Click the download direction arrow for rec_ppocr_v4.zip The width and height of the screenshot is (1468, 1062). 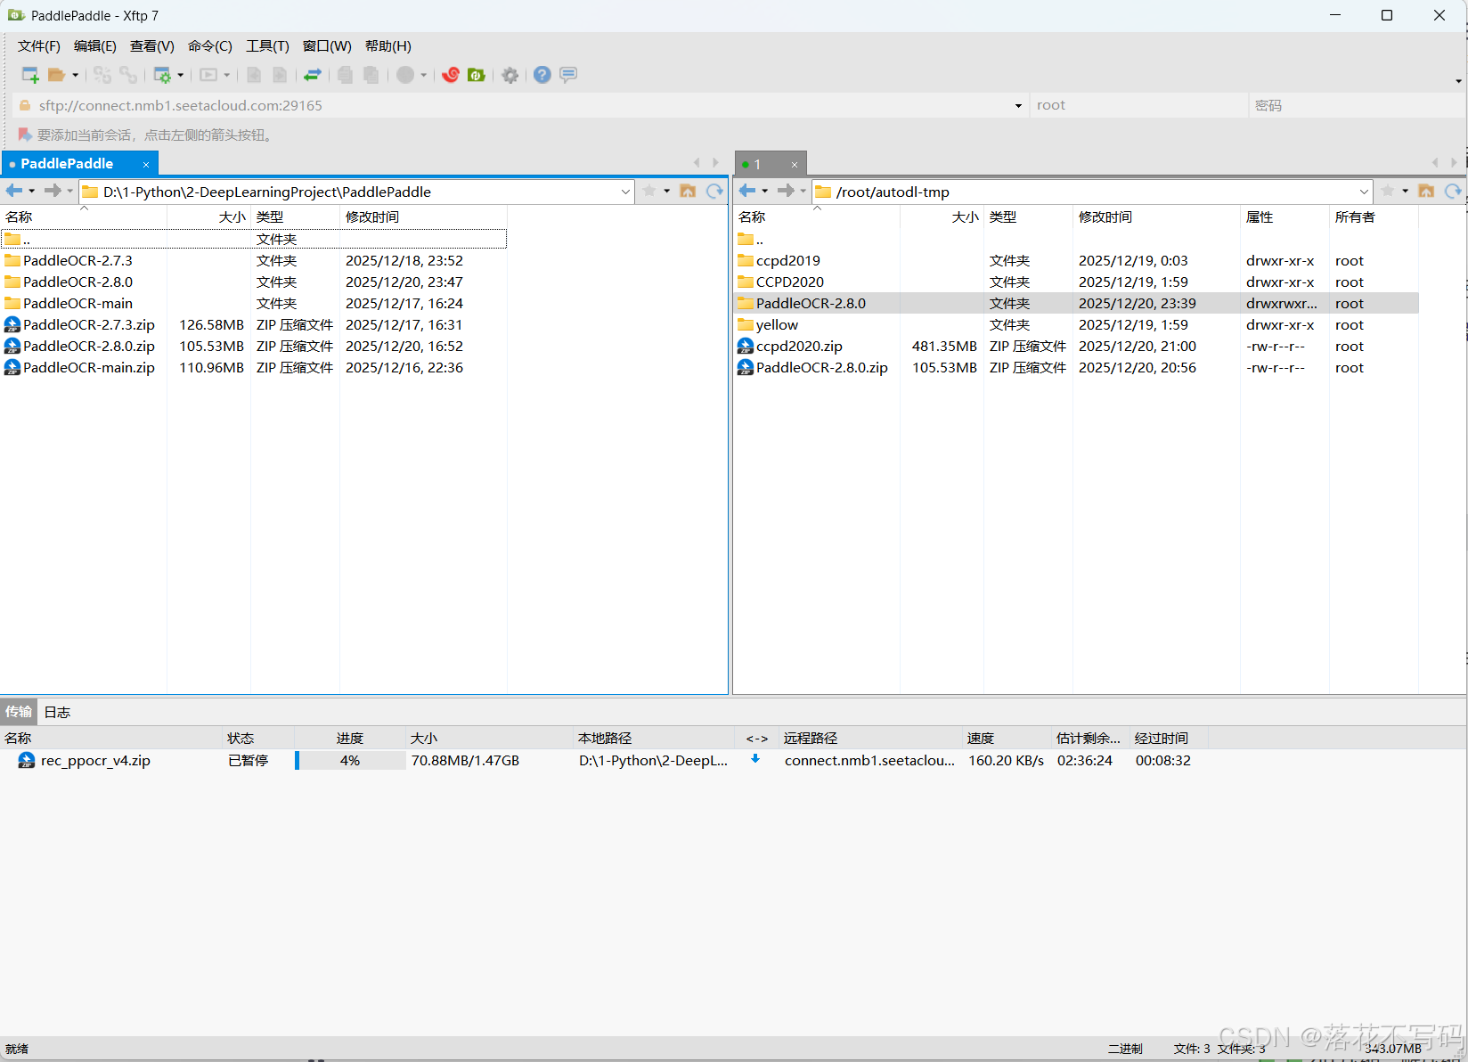point(755,759)
